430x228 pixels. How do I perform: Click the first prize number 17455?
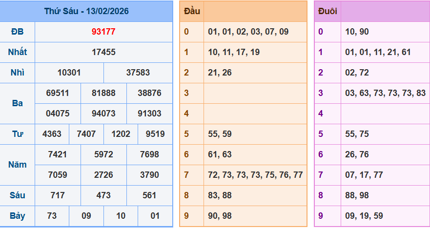tap(103, 52)
